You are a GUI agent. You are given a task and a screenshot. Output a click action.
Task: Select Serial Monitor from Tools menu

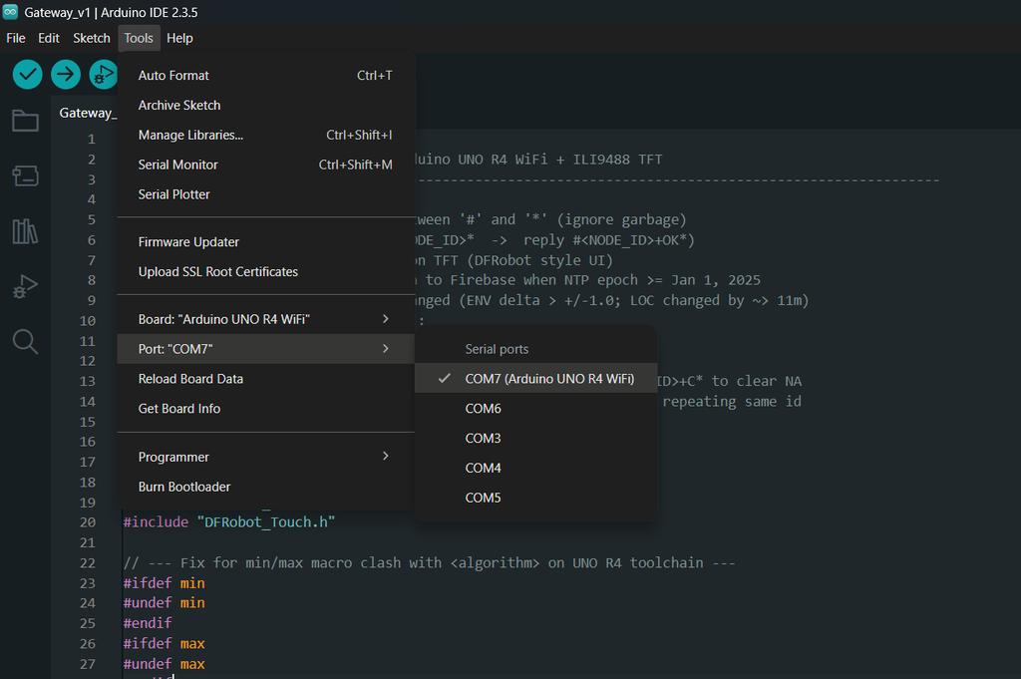178,165
